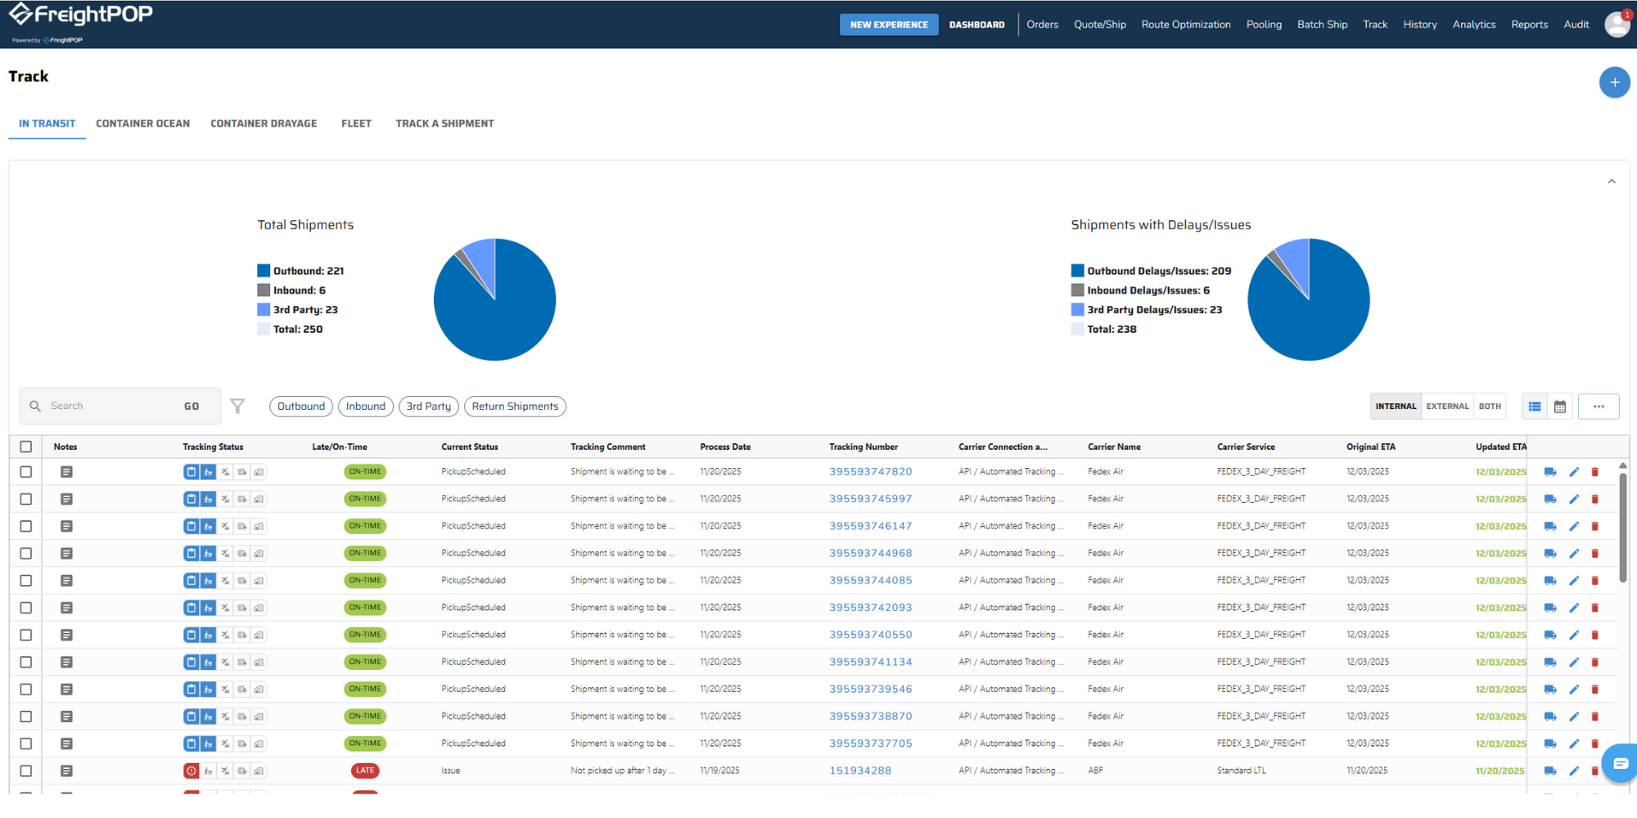Filter by Return Shipments

click(515, 407)
